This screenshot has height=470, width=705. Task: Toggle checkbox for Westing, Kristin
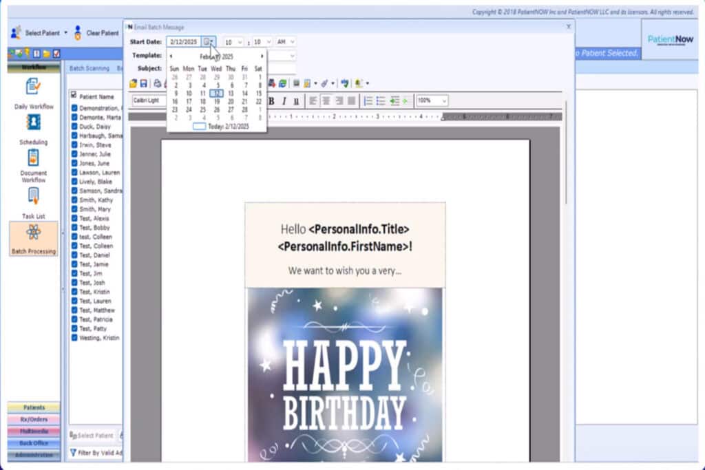[x=74, y=338]
